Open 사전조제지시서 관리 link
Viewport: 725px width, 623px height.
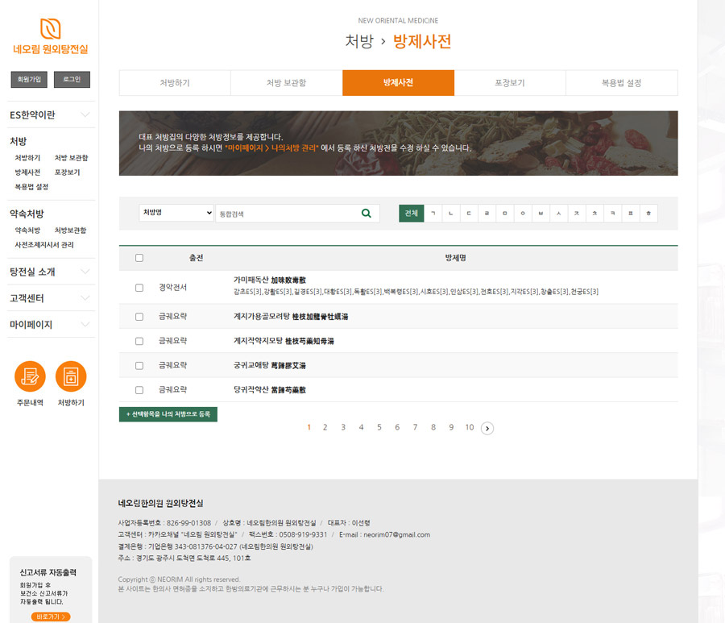point(44,245)
